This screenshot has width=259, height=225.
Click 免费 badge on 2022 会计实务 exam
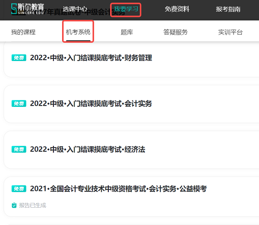(x=19, y=104)
